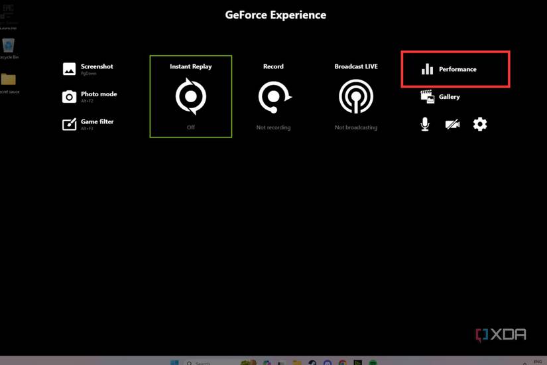This screenshot has height=365, width=547.
Task: Open the Record tile
Action: 273,96
